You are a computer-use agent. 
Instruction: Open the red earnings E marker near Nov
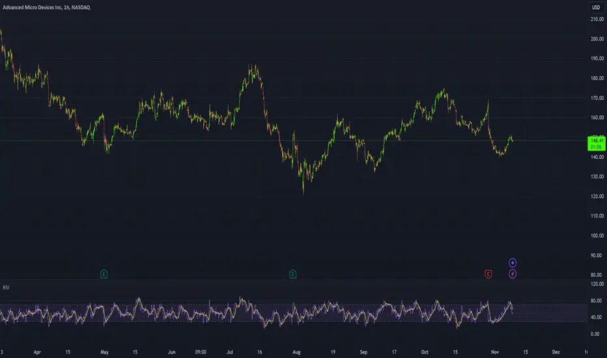(x=488, y=275)
